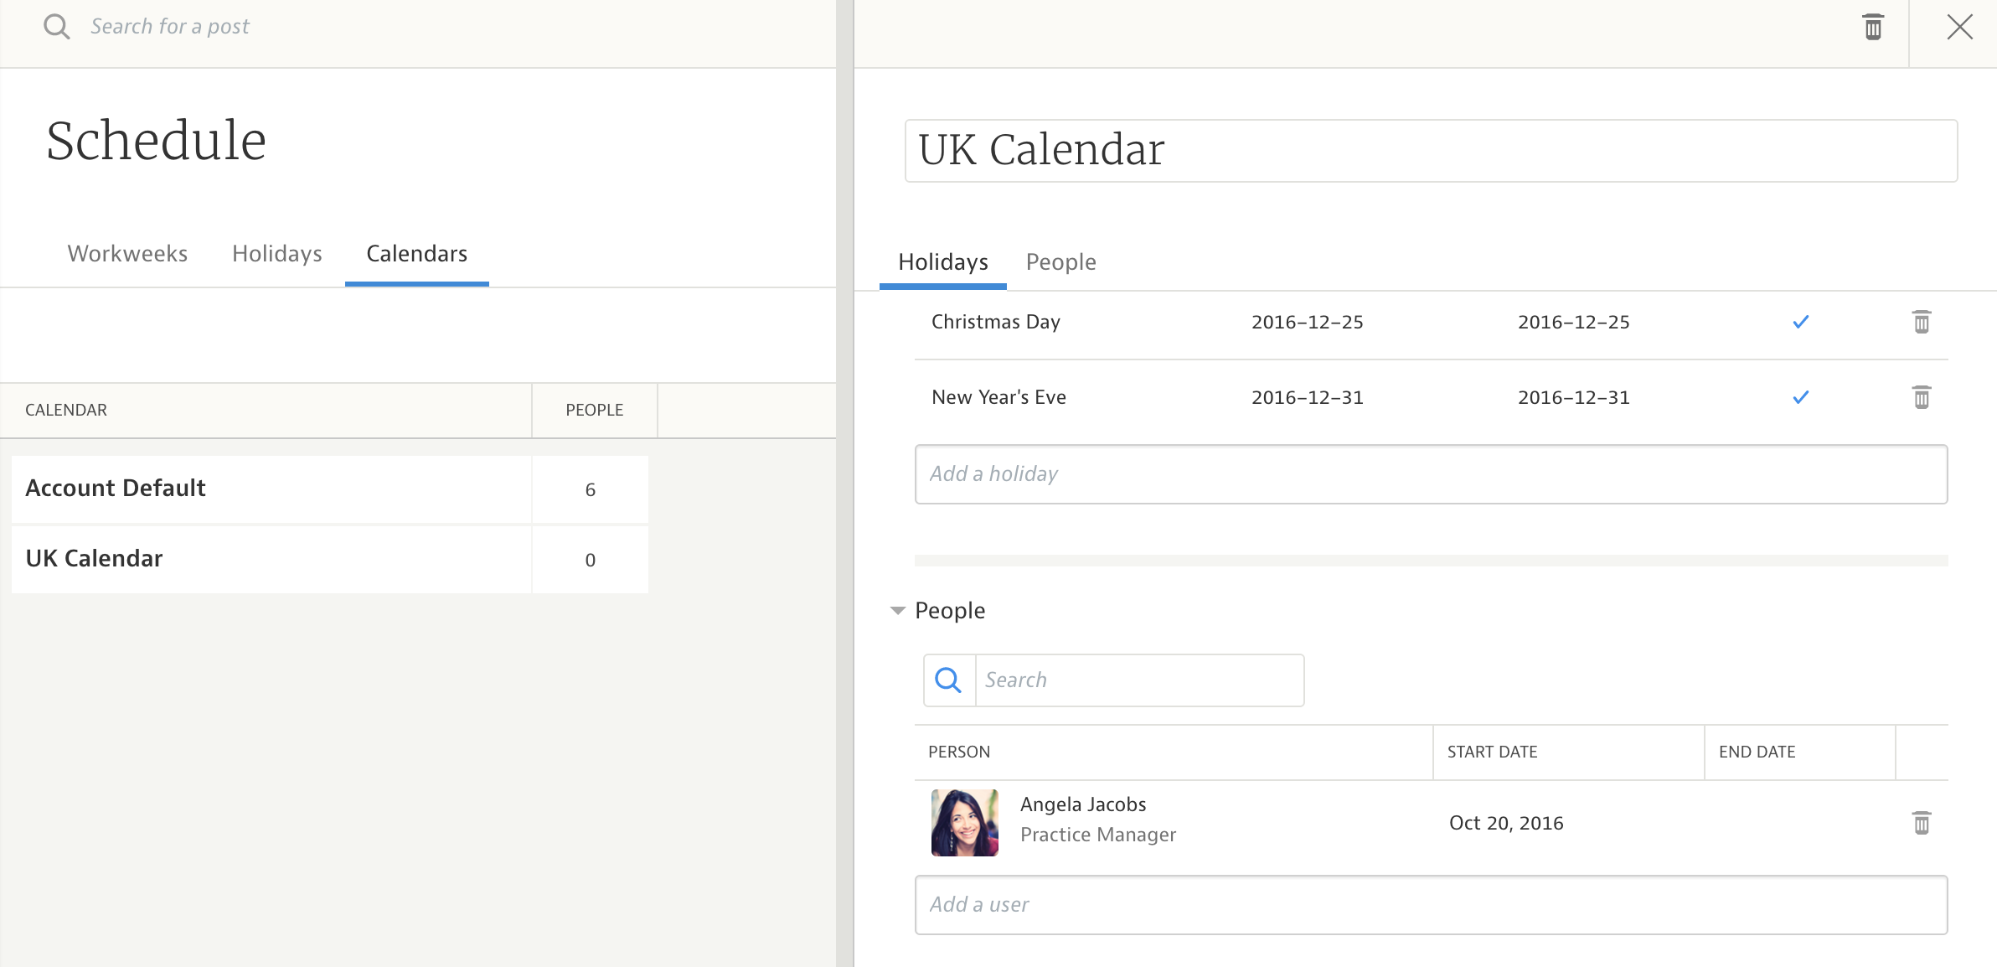Click the Add a user field
1997x967 pixels.
[1430, 905]
